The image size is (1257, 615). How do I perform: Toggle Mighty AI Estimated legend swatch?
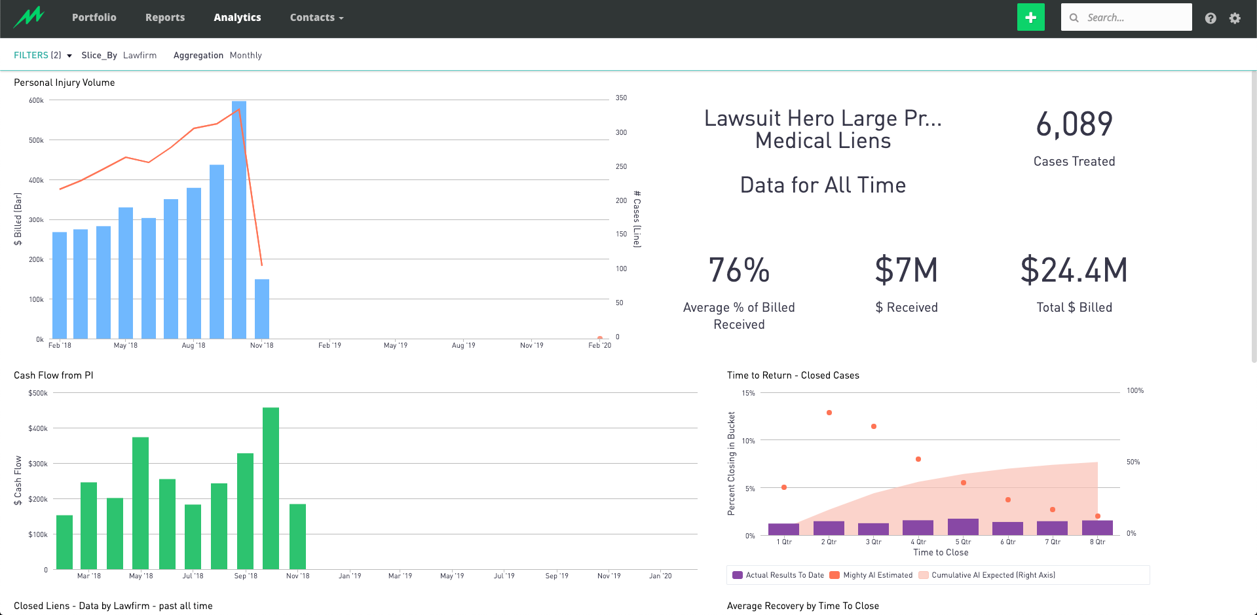pyautogui.click(x=835, y=575)
